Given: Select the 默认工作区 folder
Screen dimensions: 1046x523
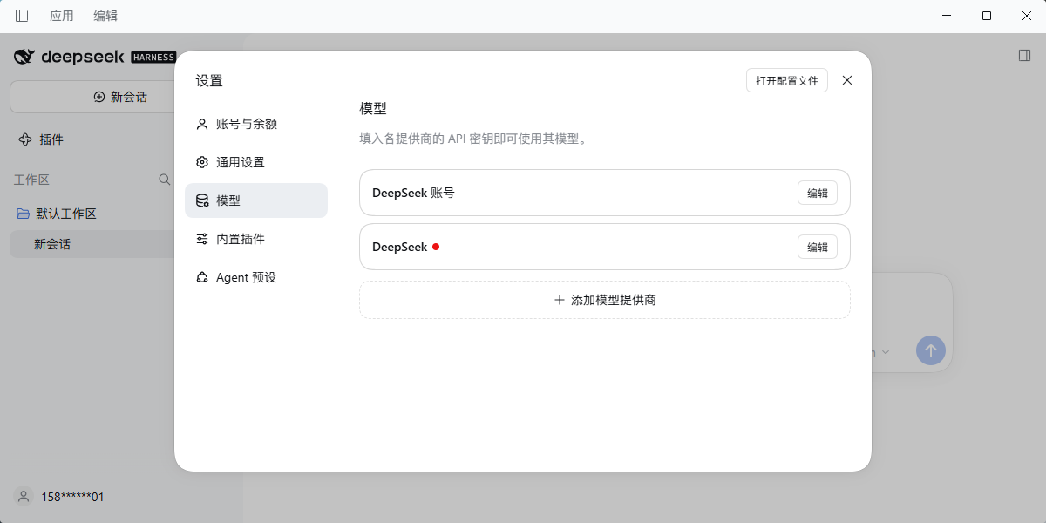Looking at the screenshot, I should tap(57, 214).
